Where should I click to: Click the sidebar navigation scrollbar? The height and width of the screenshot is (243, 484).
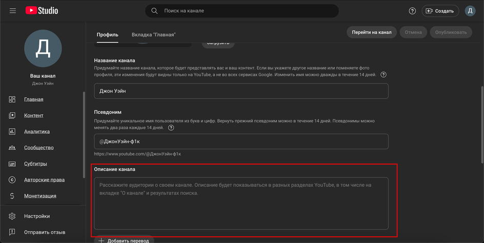[84, 135]
